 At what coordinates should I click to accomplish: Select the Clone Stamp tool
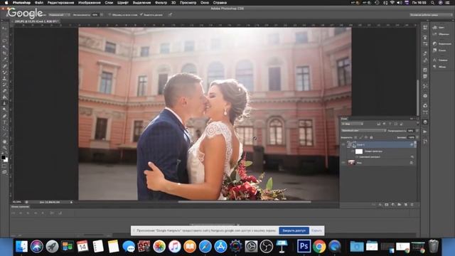(x=4, y=78)
